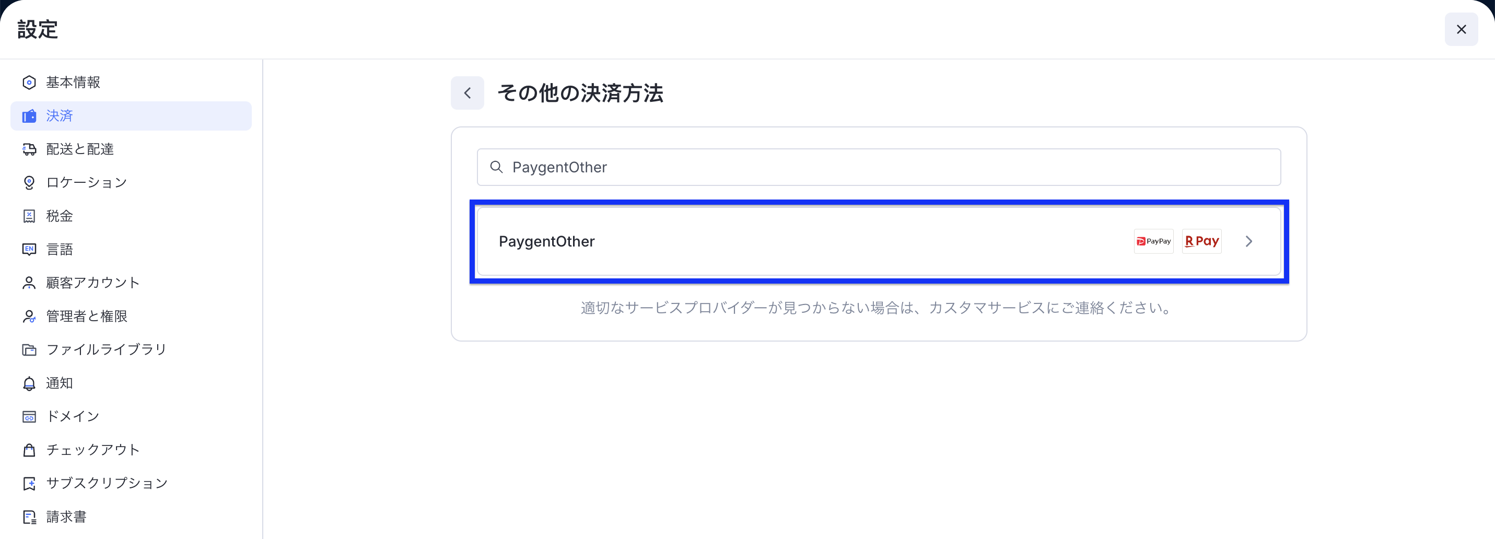Click the PayPay logo badge
Screen dimensions: 1495x539
pyautogui.click(x=1153, y=241)
